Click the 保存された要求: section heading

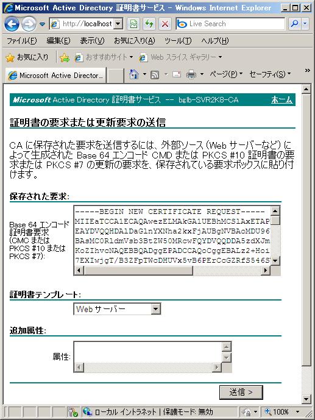tap(40, 197)
